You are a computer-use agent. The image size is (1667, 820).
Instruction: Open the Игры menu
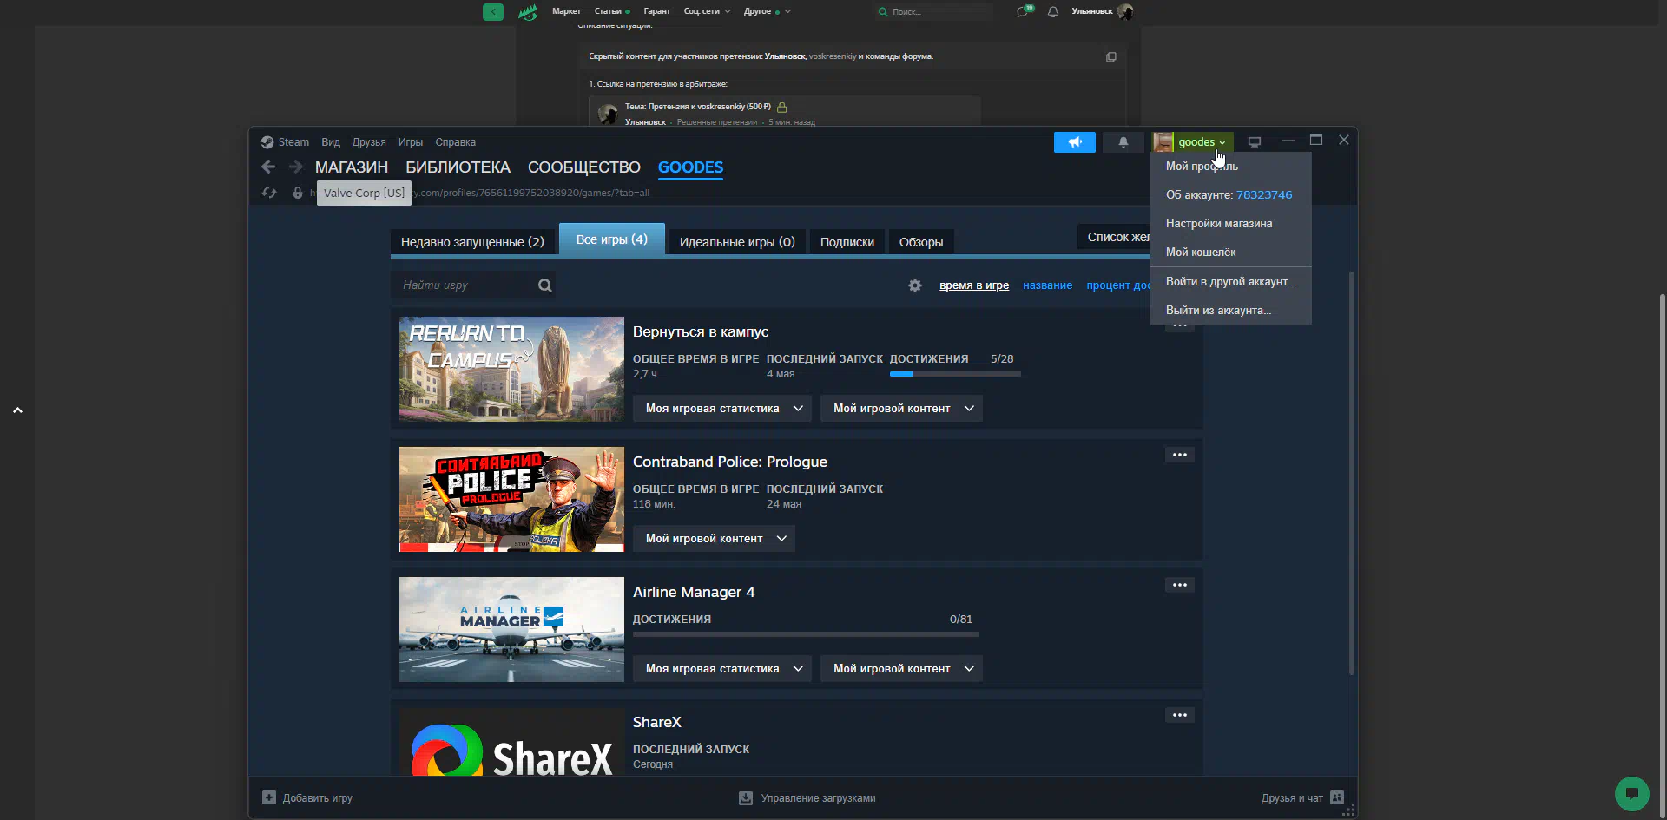click(411, 142)
